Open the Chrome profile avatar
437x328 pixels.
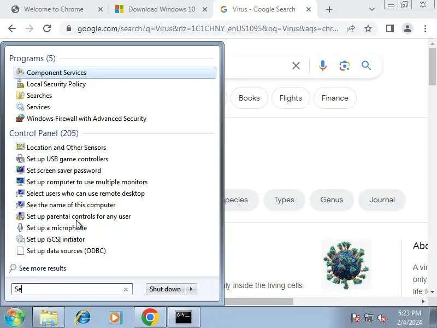(407, 28)
